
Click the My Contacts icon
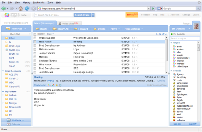[9, 120]
